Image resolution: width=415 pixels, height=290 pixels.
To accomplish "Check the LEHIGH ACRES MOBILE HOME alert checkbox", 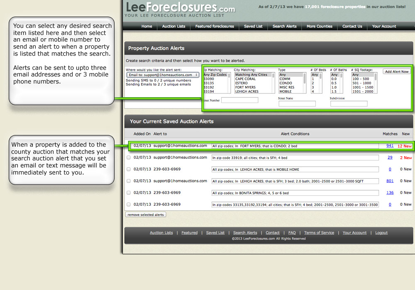I will coord(129,169).
